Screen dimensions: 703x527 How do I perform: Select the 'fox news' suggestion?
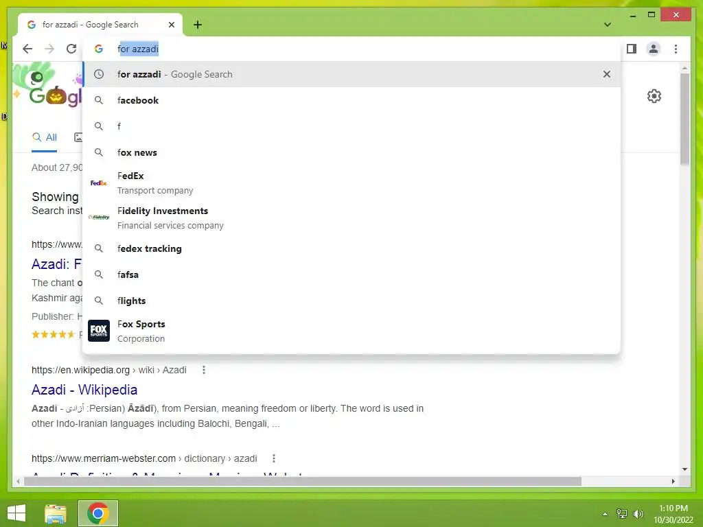[x=351, y=152]
